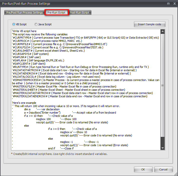Screen dimensions: 178x176
Task: Place cursor on the #CURPRTYPE# variable line
Action: [x=85, y=38]
